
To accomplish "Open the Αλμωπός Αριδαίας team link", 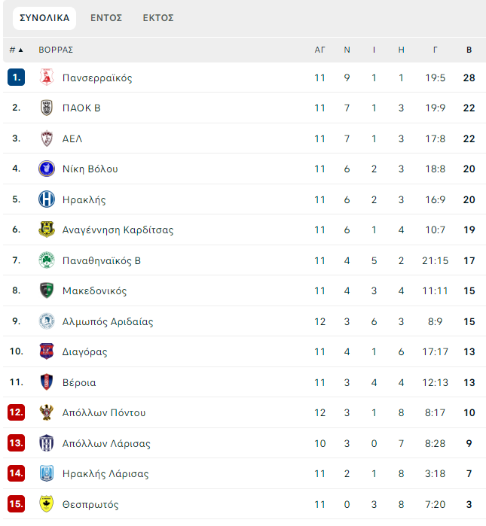I will (108, 321).
